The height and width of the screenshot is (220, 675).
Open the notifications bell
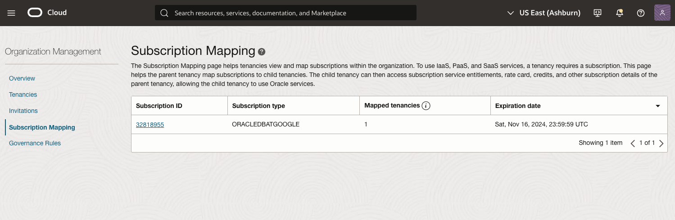620,13
